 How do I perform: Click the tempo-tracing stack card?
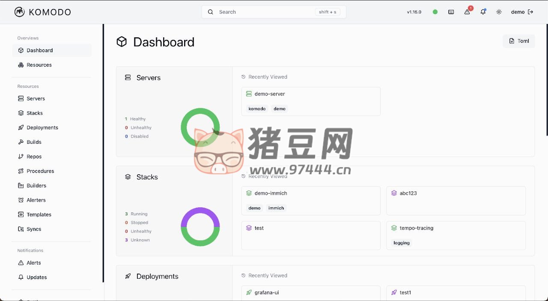456,235
